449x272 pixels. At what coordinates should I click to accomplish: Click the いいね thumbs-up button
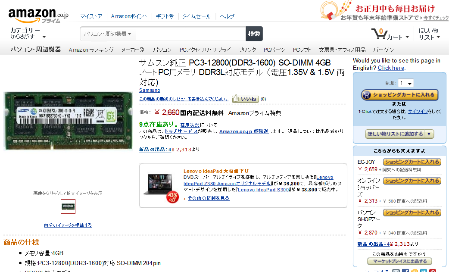pos(246,99)
